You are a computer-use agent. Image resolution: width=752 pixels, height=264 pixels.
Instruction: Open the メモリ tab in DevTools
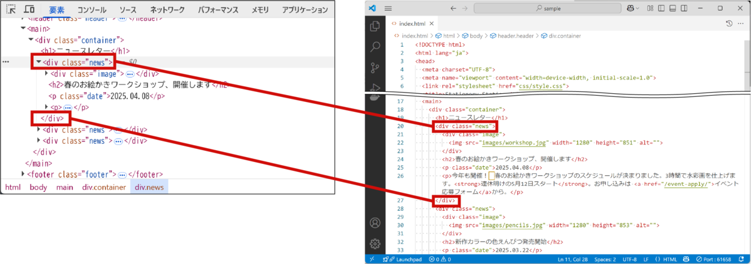(x=260, y=10)
